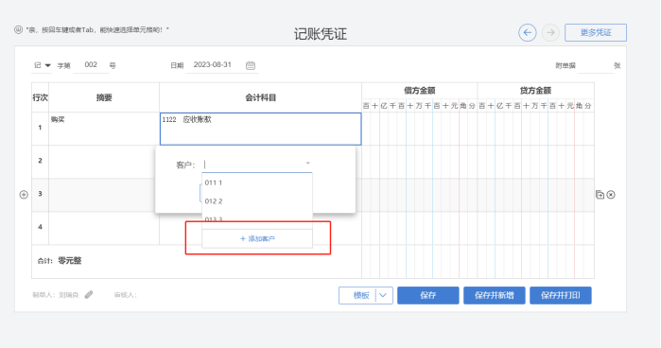
Task: Click the 会计科目 column header
Action: click(260, 97)
